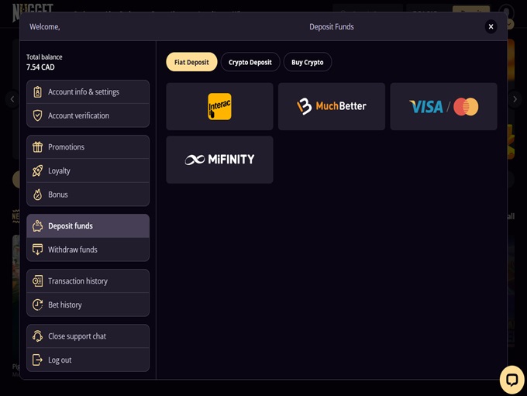Select the Buy Crypto tab
Screen dimensions: 527x396
click(307, 62)
